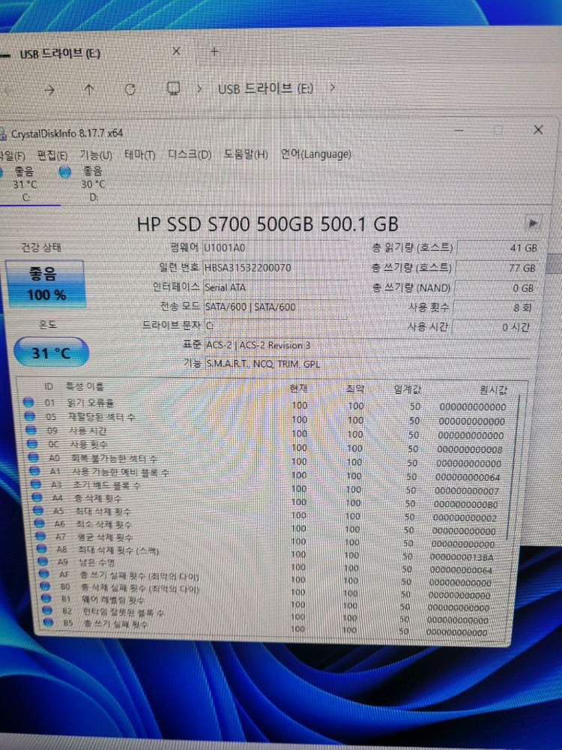Click status circle of row A1

[x=35, y=471]
